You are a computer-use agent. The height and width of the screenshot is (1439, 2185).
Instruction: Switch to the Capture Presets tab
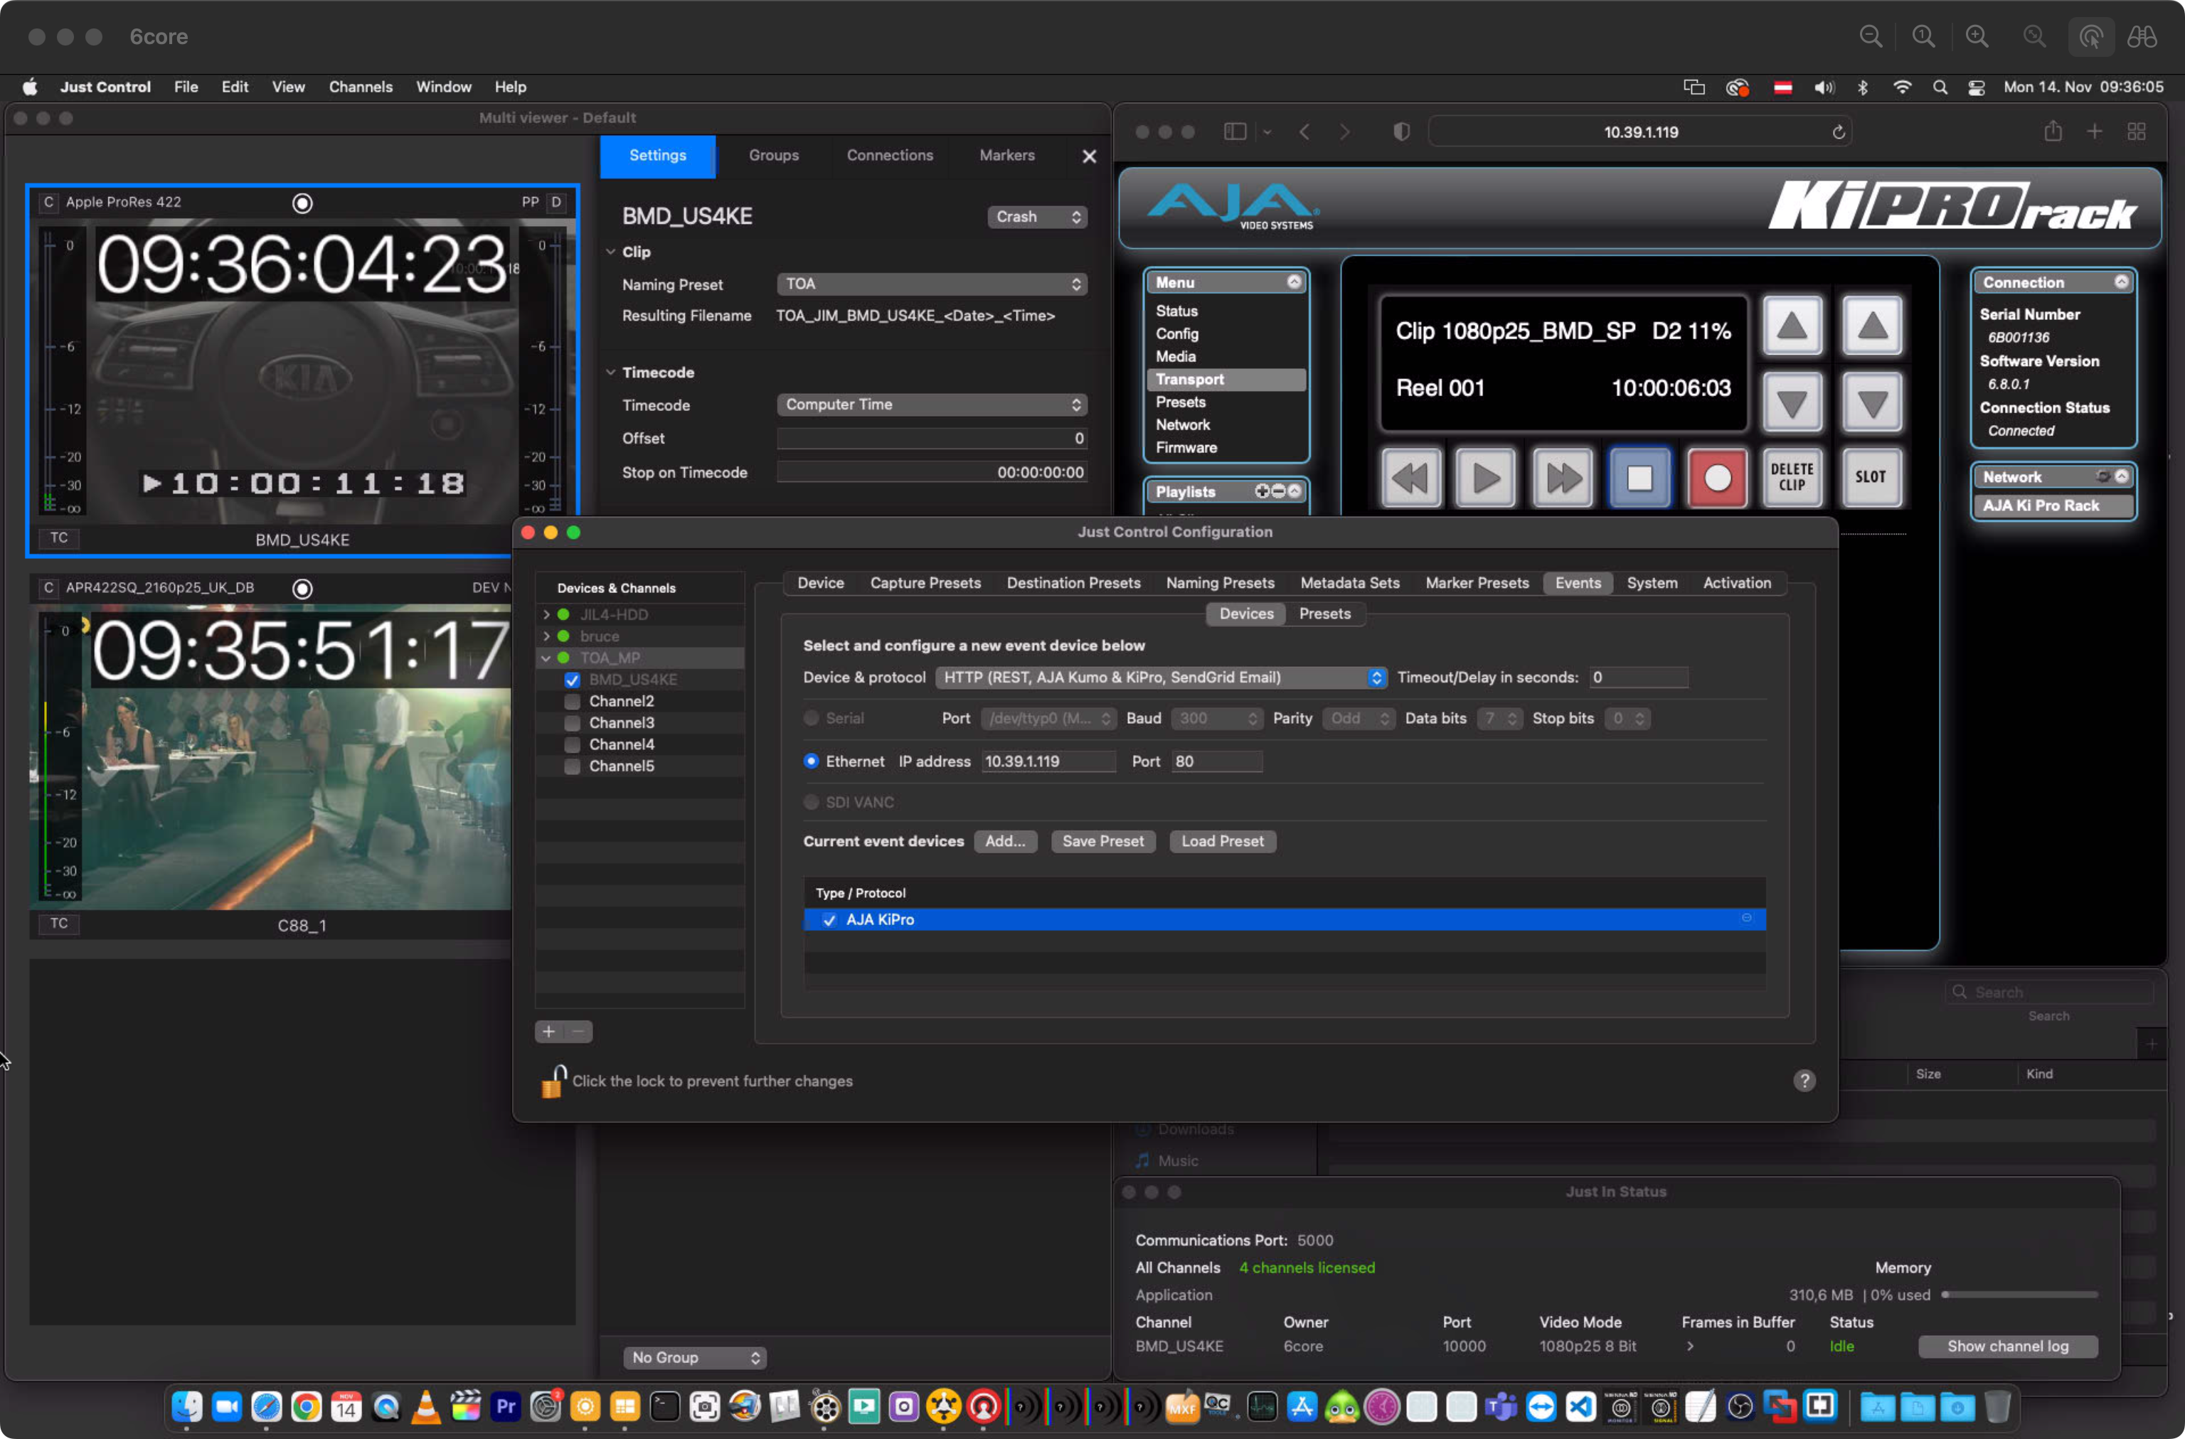[x=925, y=583]
